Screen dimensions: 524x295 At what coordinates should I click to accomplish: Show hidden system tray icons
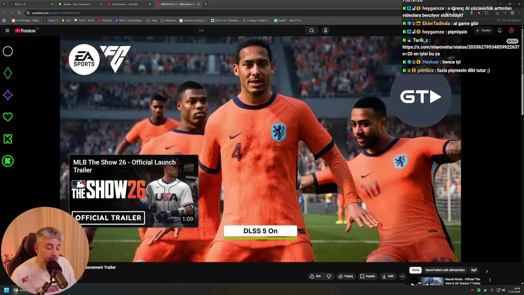[472, 290]
